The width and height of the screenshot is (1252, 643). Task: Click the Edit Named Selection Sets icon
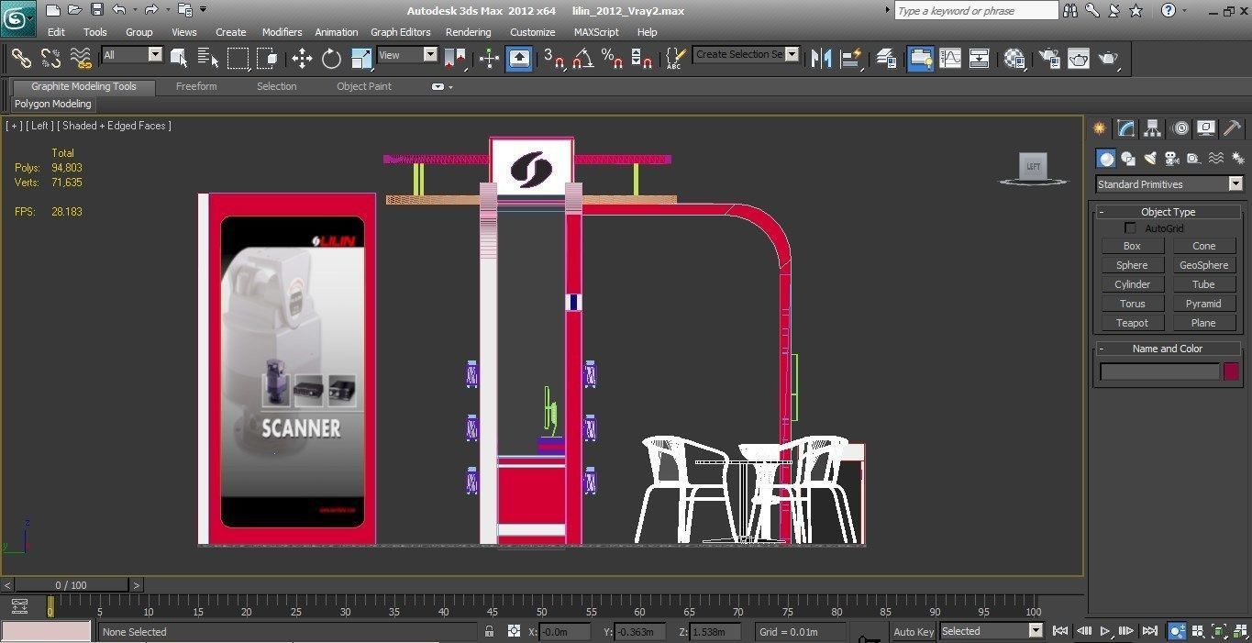coord(674,58)
